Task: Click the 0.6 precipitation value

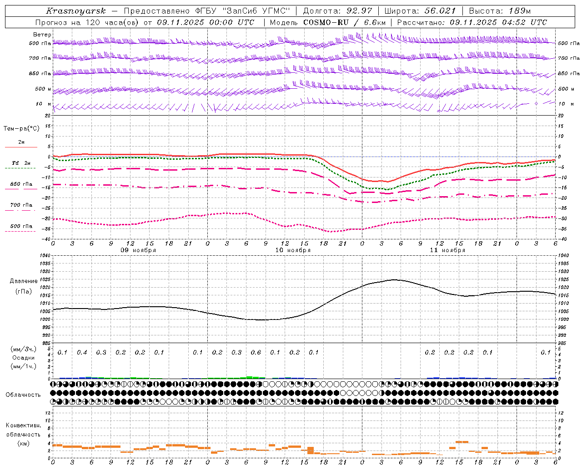Action: (x=256, y=353)
